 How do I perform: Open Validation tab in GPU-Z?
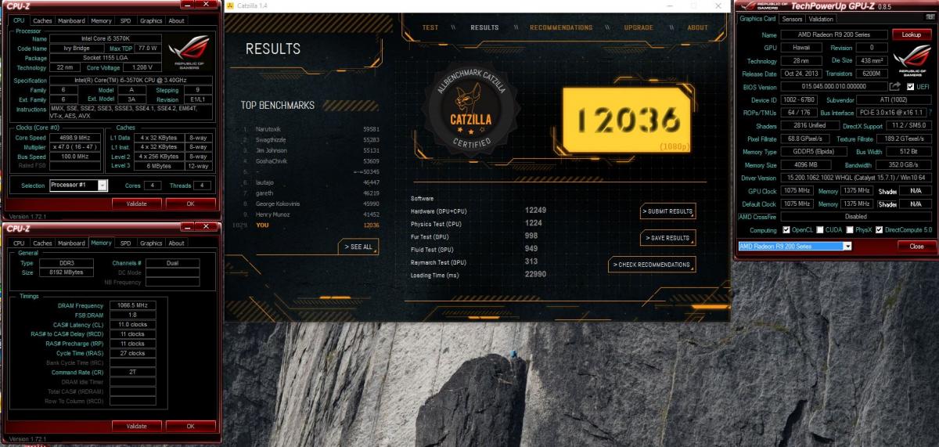[821, 19]
